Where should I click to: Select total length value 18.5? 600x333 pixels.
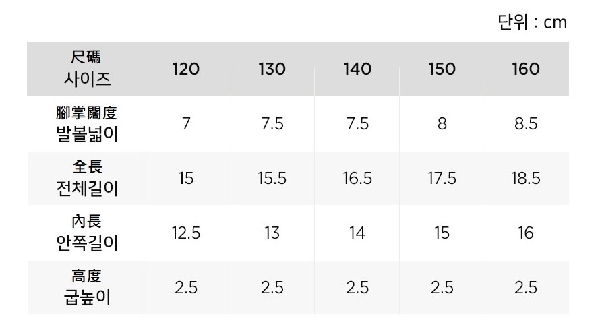coord(526,179)
